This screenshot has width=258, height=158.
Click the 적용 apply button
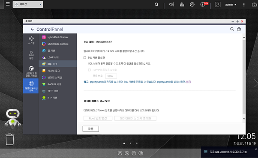[x=91, y=129]
